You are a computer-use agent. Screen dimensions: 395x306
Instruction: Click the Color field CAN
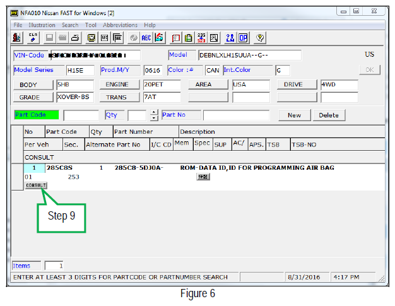(213, 70)
